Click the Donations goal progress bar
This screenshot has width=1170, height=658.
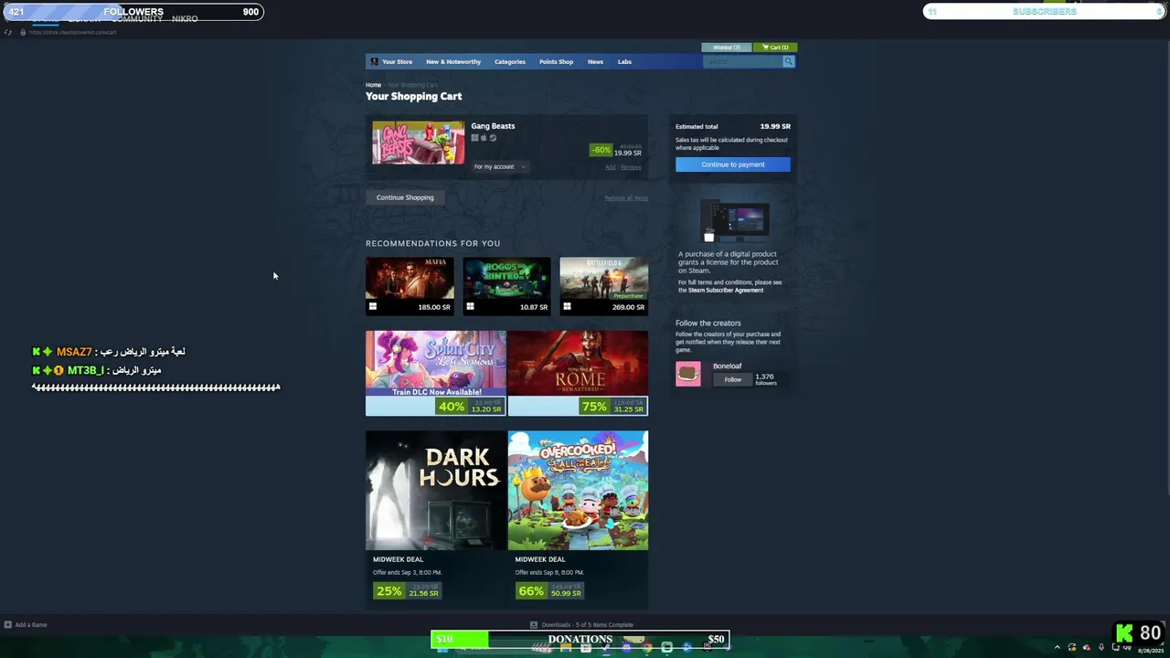580,639
